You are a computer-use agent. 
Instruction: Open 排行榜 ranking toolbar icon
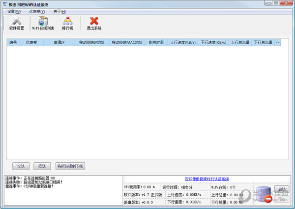coord(67,23)
